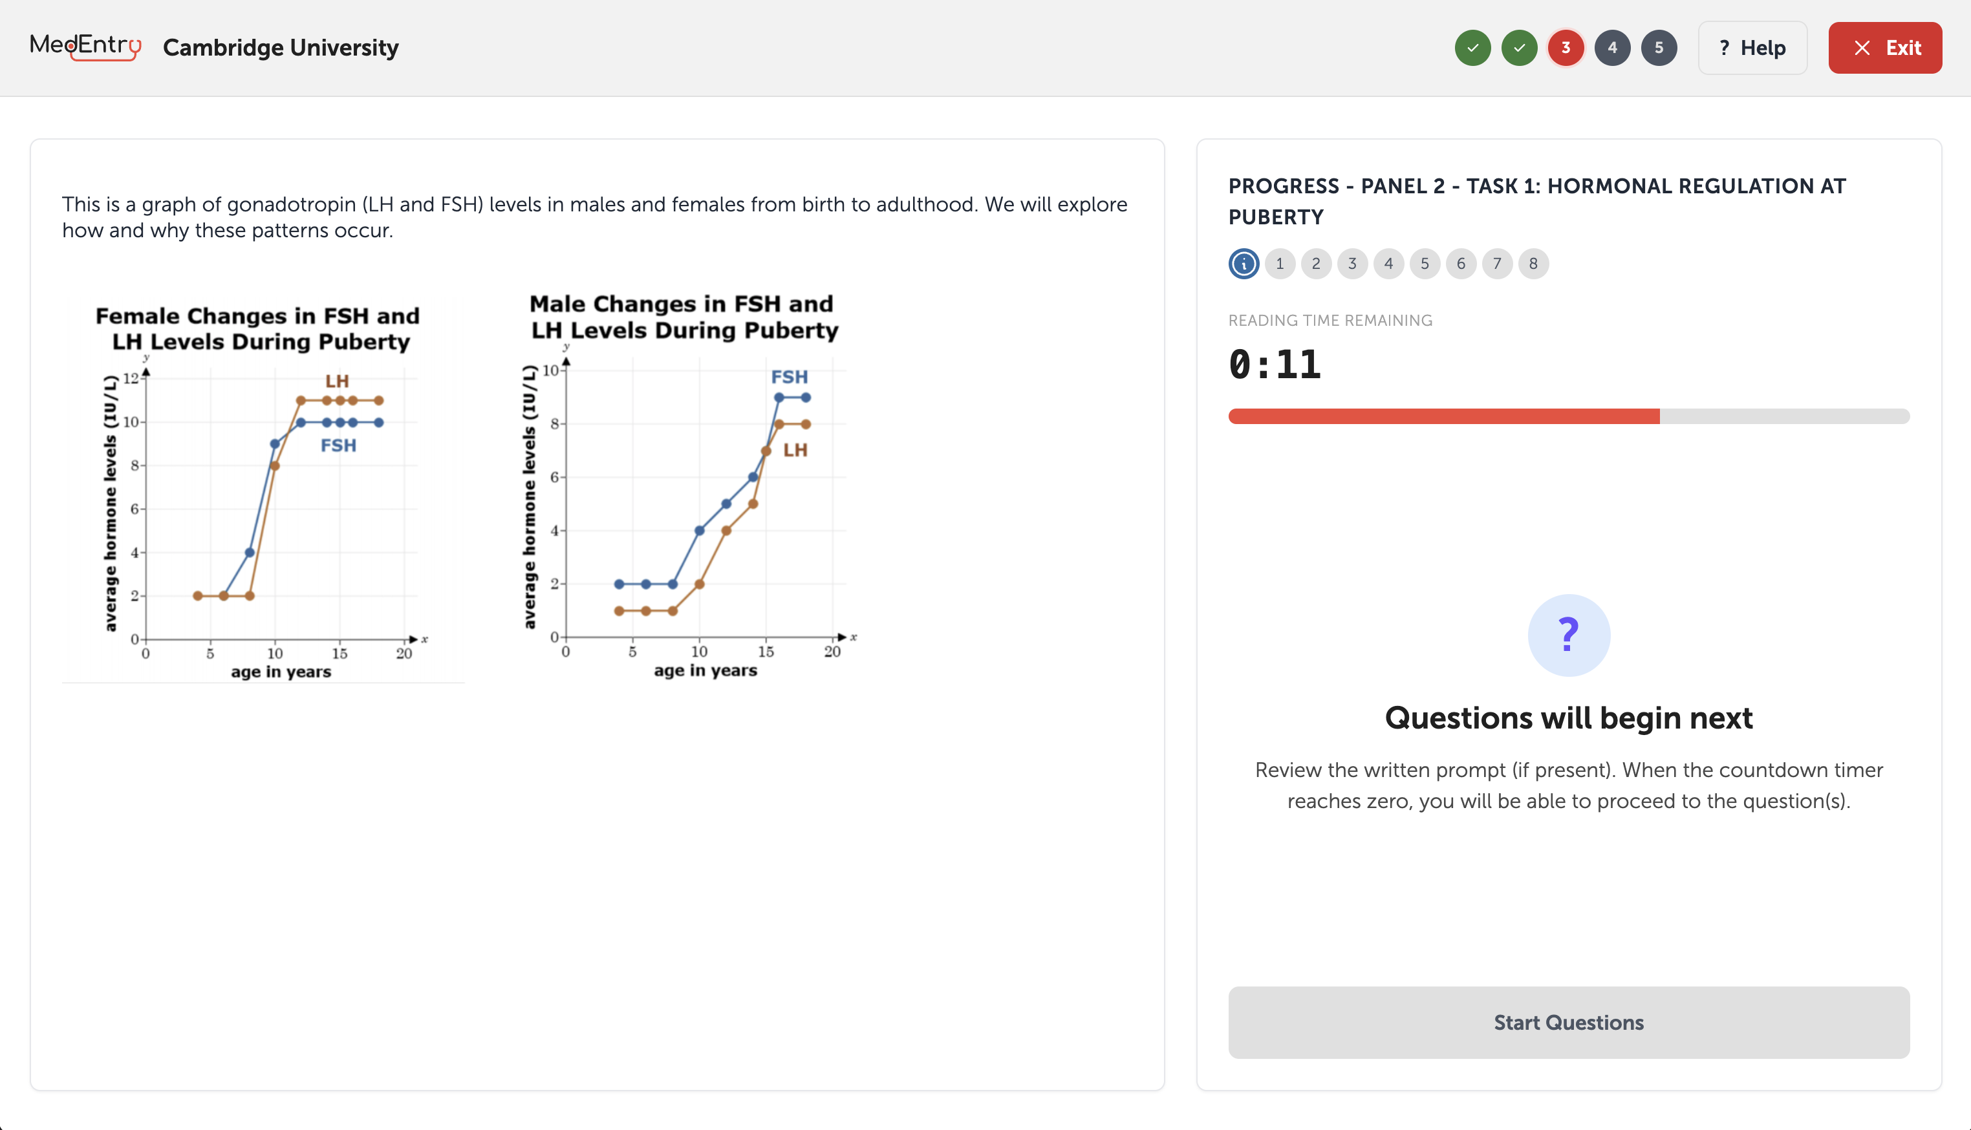Click the Male FSH and LH graph
The height and width of the screenshot is (1130, 1971).
tap(687, 489)
